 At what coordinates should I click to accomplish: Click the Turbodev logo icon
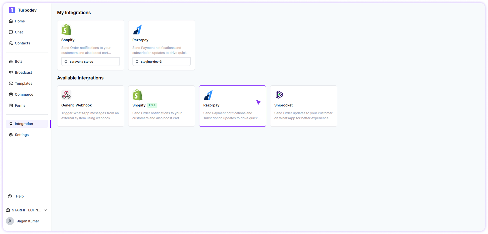click(x=12, y=10)
